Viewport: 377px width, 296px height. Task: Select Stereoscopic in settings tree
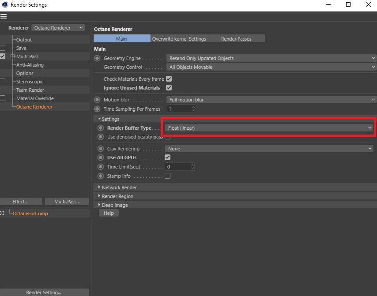click(x=30, y=82)
